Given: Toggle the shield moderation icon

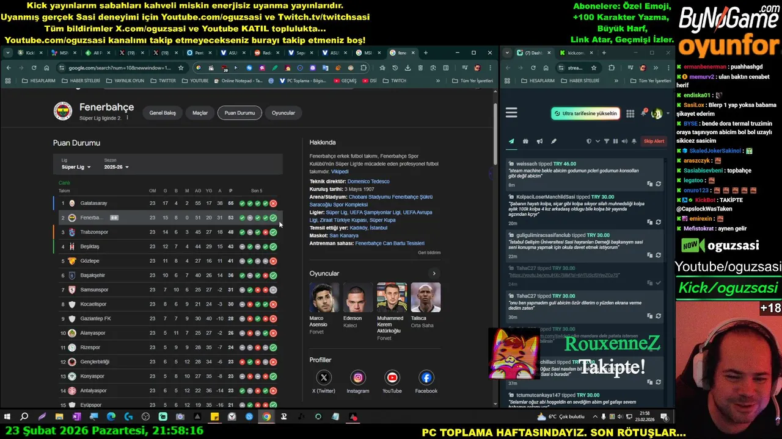Looking at the screenshot, I should [589, 141].
